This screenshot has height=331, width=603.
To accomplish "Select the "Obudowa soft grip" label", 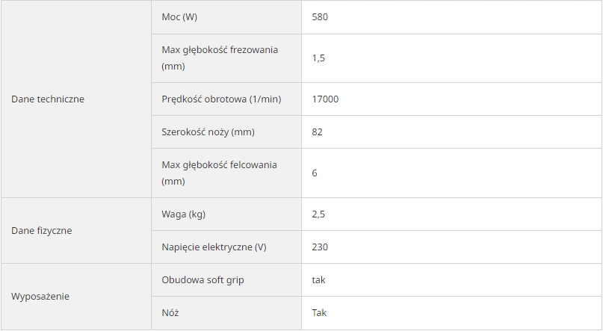I will pyautogui.click(x=202, y=279).
